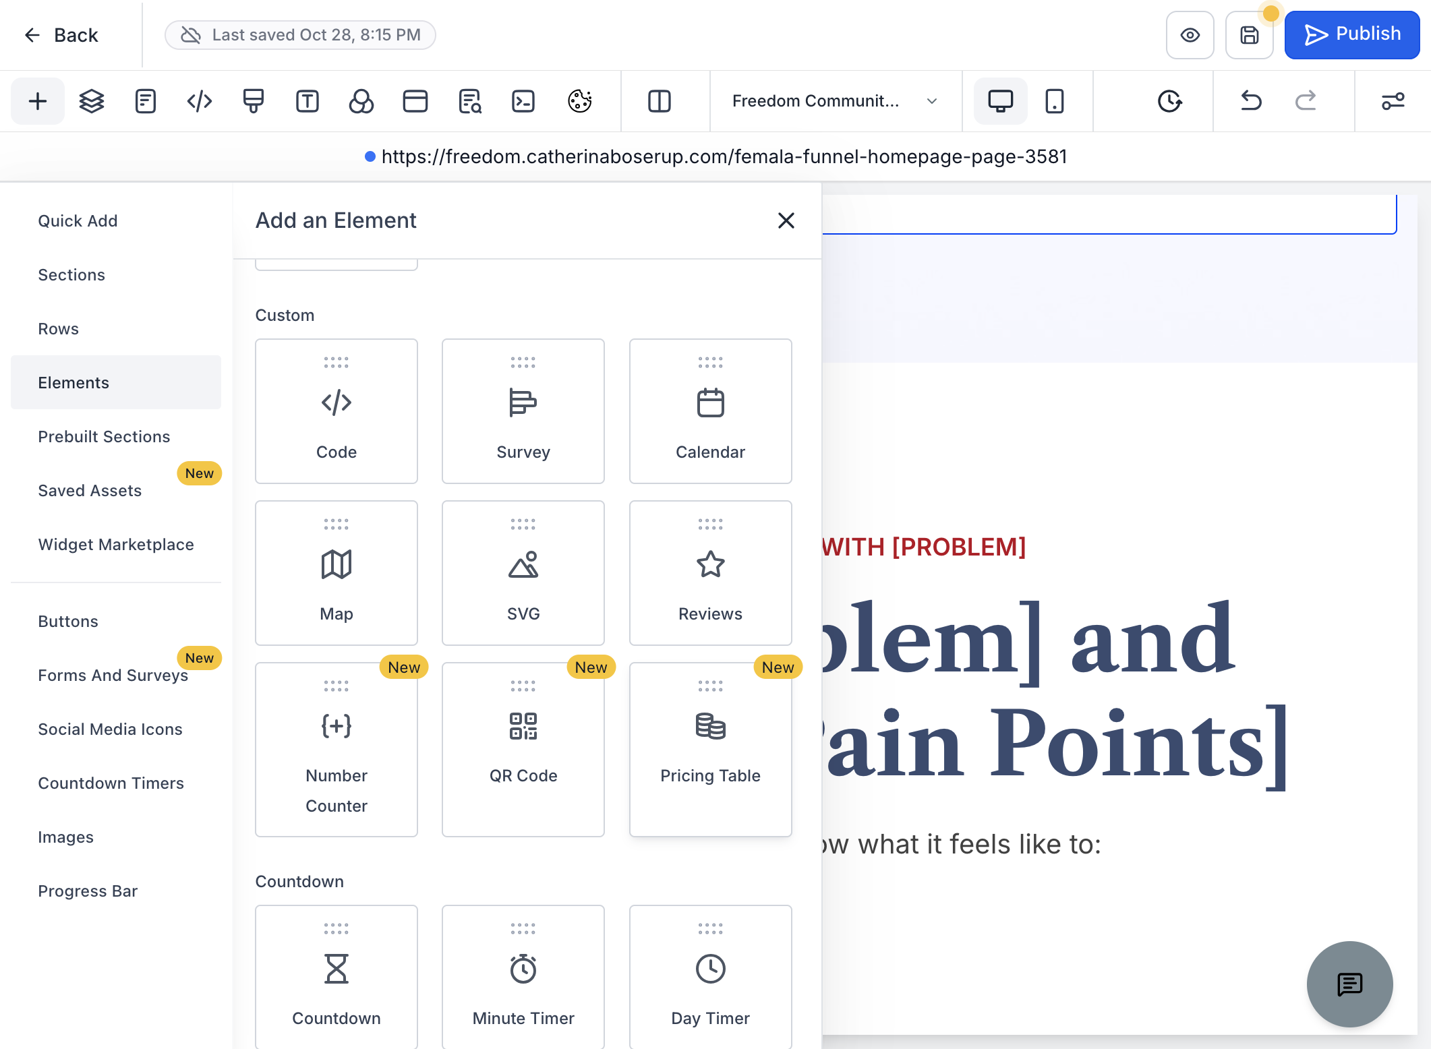
Task: Select Elements in sidebar
Action: click(x=116, y=382)
